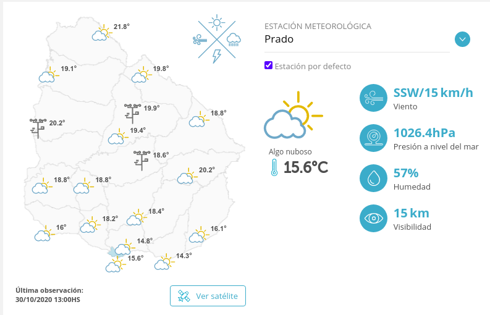This screenshot has height=315, width=490.
Task: Click the sea level pressure gauge icon
Action: click(373, 138)
